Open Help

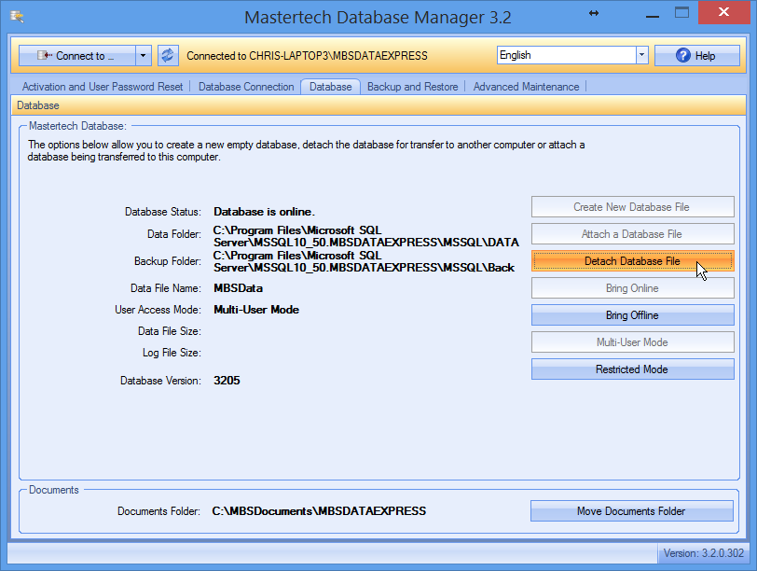click(696, 56)
